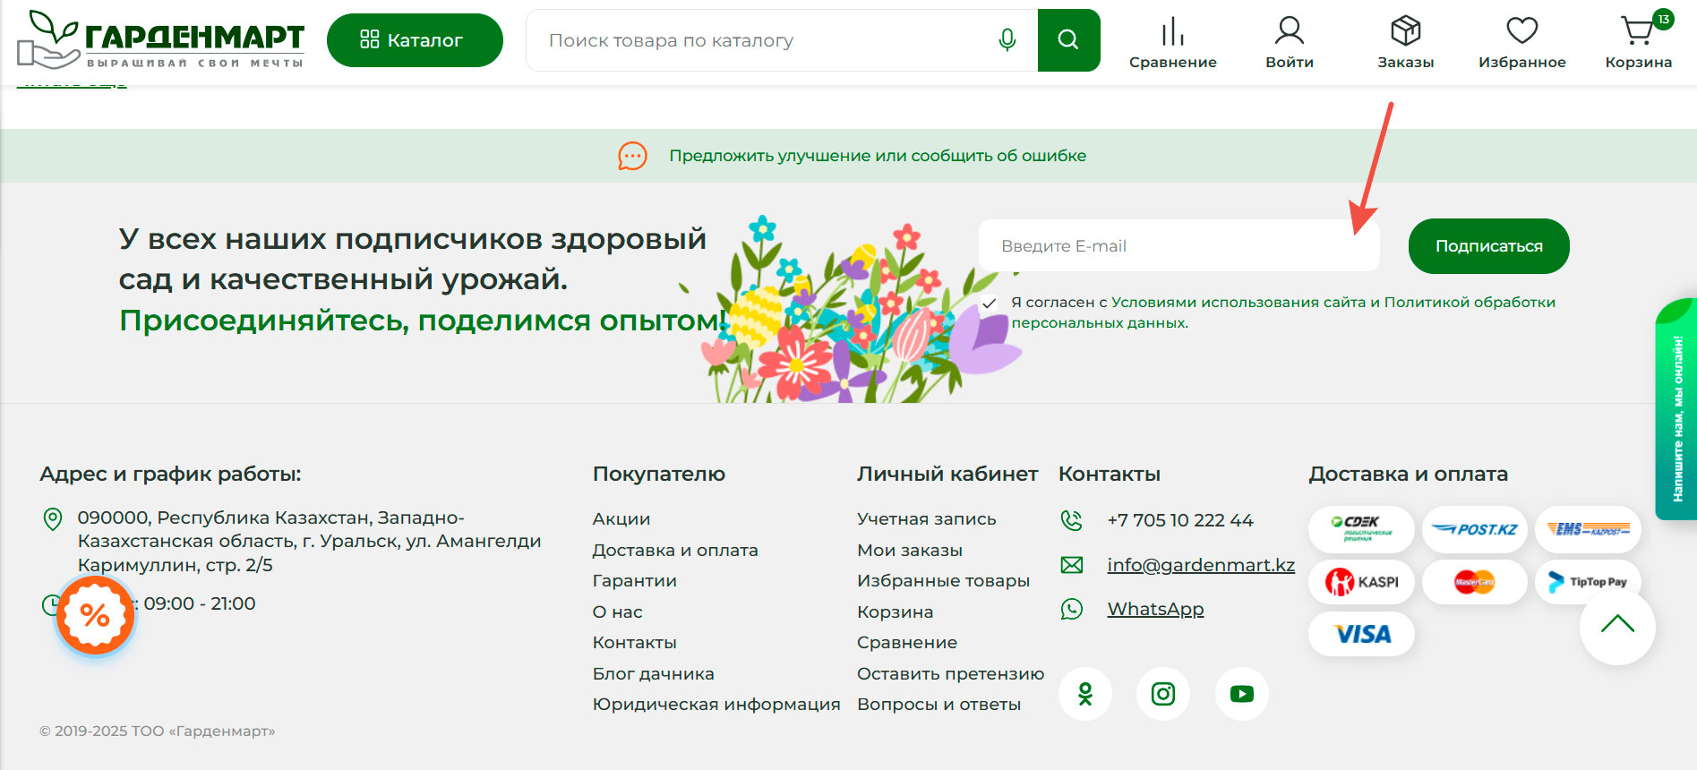Click the VISA payment logo
The height and width of the screenshot is (770, 1697).
(1361, 634)
